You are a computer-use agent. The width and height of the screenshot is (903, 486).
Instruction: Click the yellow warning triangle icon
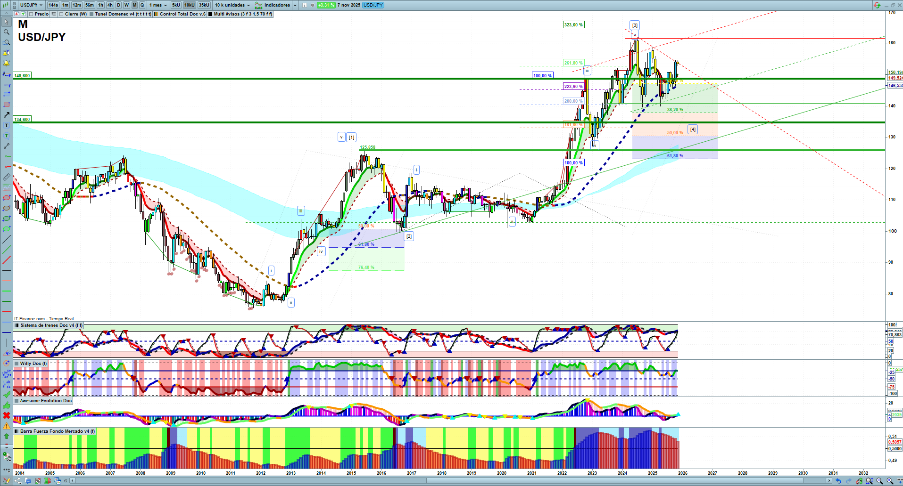pyautogui.click(x=7, y=426)
